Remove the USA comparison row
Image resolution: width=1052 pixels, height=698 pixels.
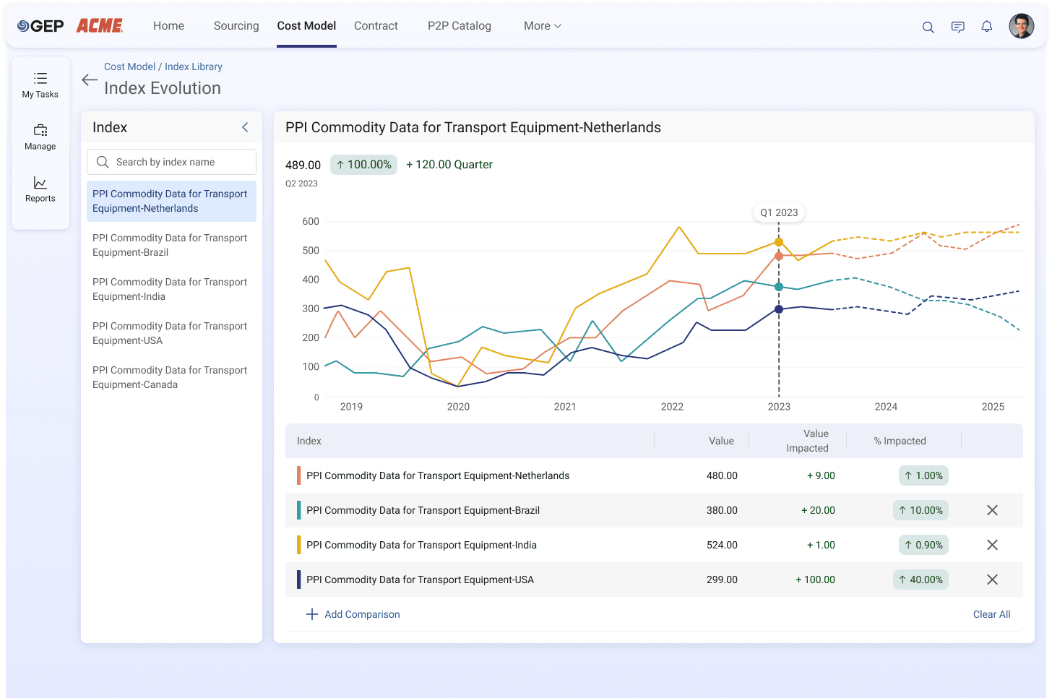(x=992, y=579)
